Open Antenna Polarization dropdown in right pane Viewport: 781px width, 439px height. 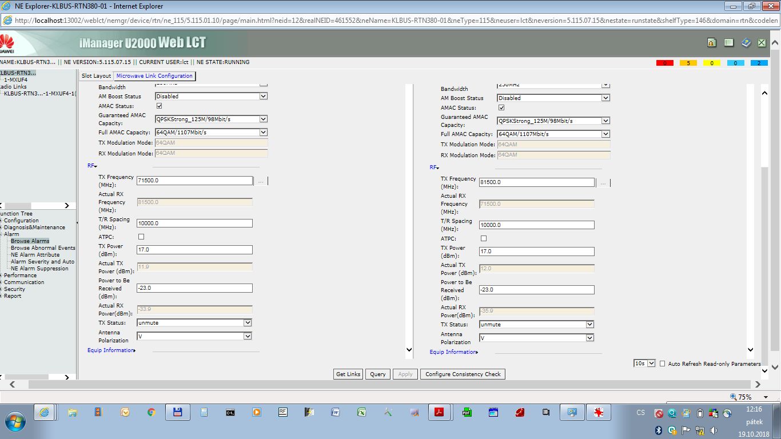(x=537, y=338)
